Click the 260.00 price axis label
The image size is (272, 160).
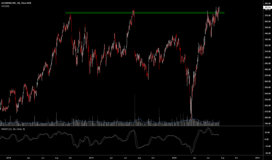268,81
